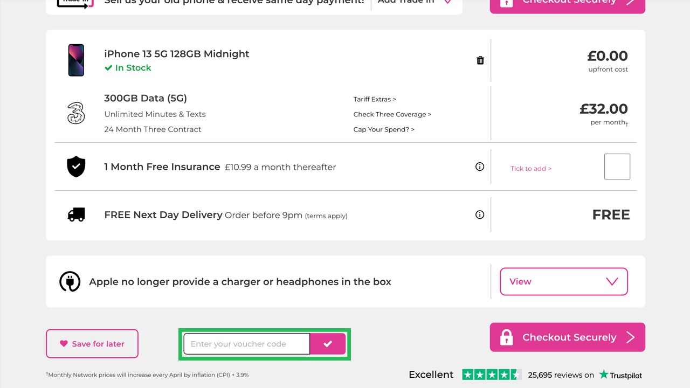690x388 pixels.
Task: Click the charger plug icon
Action: [70, 281]
